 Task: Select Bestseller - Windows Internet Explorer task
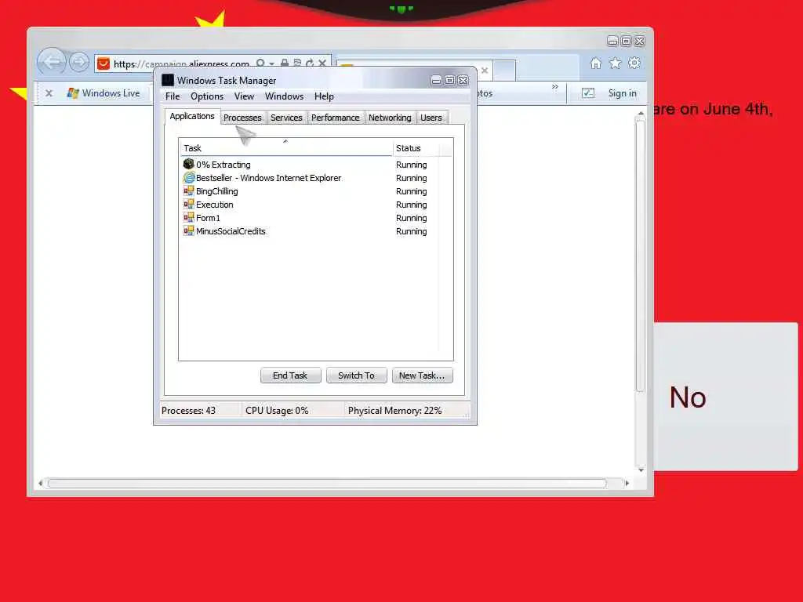309,178
